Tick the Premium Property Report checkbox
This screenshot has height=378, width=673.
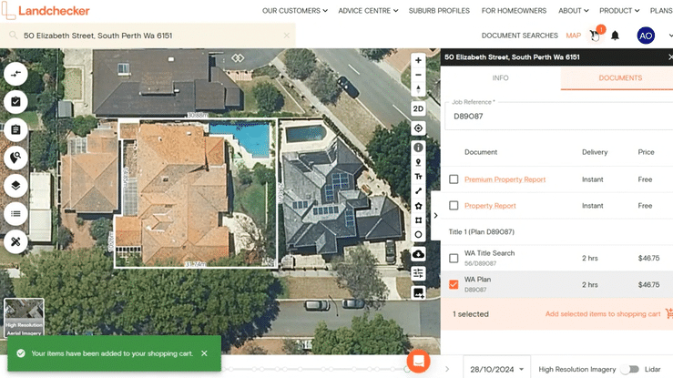tap(454, 179)
